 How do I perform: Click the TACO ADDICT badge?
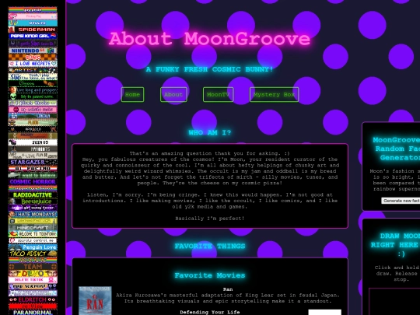33,254
